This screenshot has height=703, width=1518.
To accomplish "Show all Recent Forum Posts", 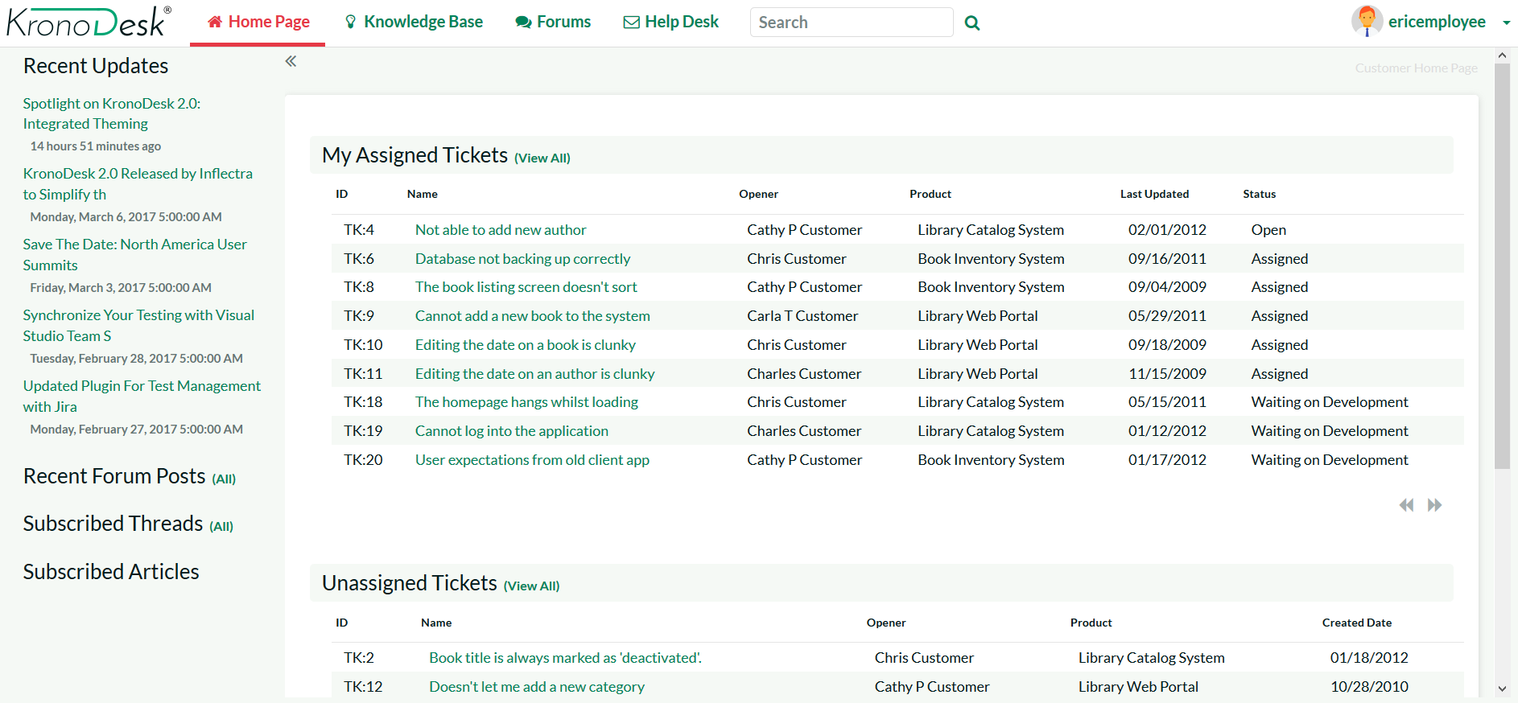I will [224, 479].
